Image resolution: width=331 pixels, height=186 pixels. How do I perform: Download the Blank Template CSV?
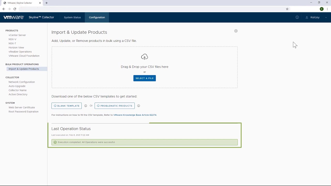66,106
